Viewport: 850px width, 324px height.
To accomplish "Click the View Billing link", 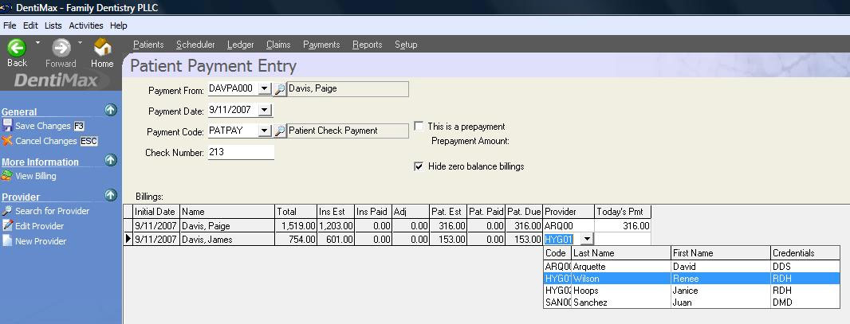I will tap(36, 177).
